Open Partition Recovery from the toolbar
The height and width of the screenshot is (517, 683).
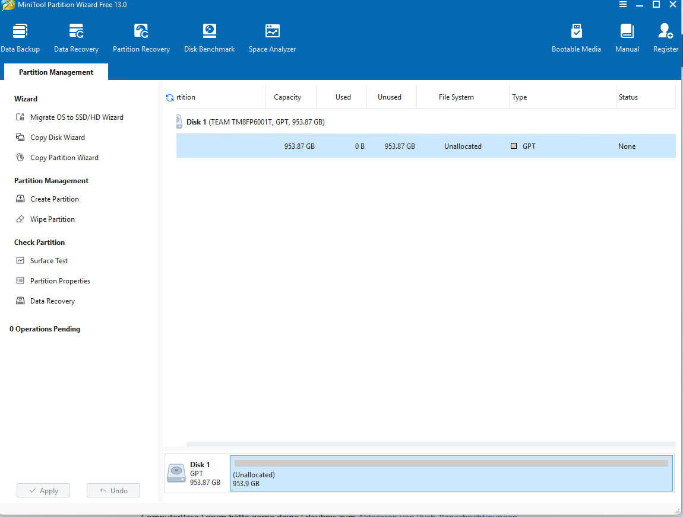point(141,38)
